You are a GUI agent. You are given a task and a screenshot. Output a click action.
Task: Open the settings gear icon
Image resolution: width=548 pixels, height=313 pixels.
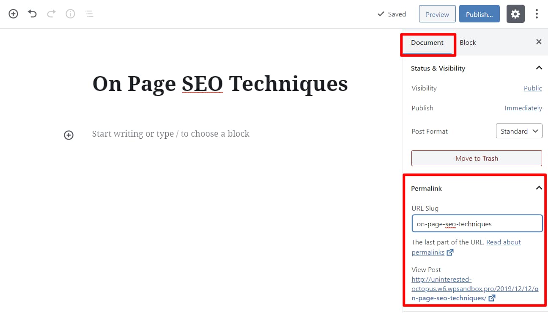515,14
